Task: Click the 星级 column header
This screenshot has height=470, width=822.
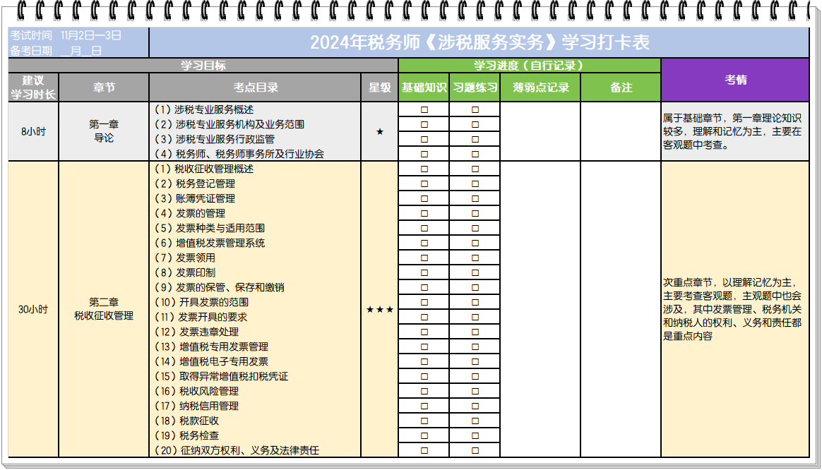Action: click(x=379, y=87)
